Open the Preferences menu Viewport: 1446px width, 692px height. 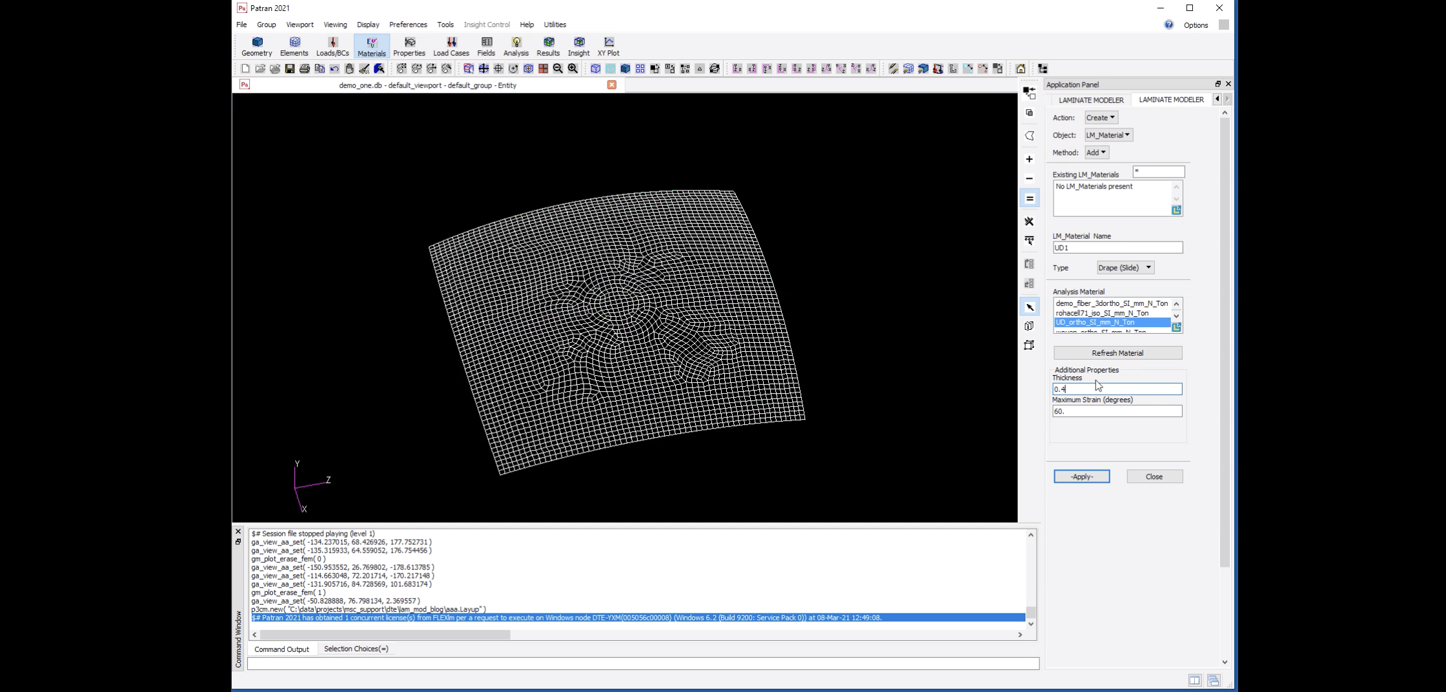[407, 25]
